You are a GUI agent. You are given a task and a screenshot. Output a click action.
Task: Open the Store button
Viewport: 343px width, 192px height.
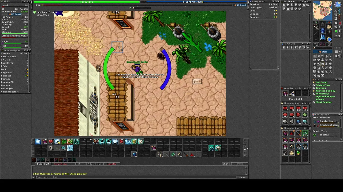pos(323,52)
